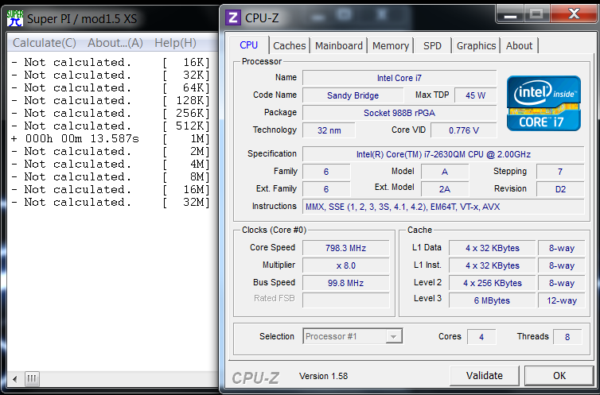Select the CPU tab in CPU-Z
This screenshot has width=600, height=395.
(x=249, y=45)
